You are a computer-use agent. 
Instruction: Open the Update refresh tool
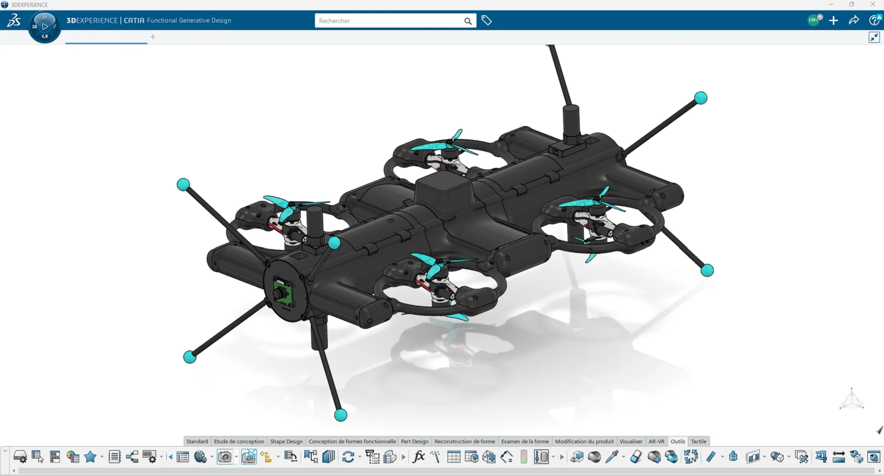[349, 456]
